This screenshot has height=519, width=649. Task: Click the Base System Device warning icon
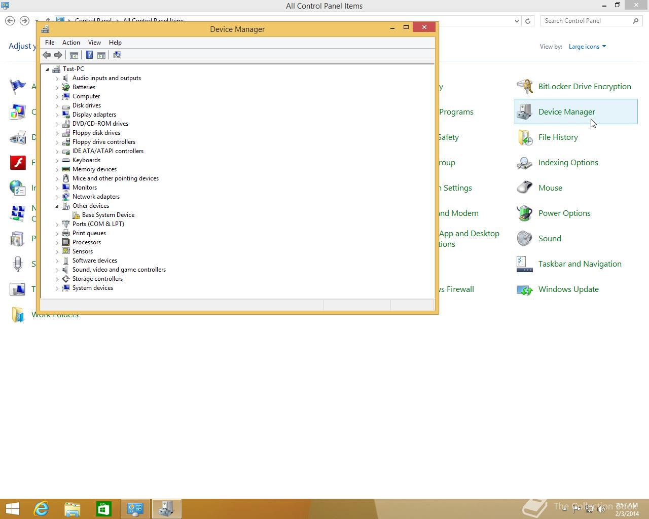click(76, 215)
